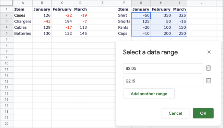Click the Batteries cell
The height and width of the screenshot is (128, 223).
click(23, 33)
